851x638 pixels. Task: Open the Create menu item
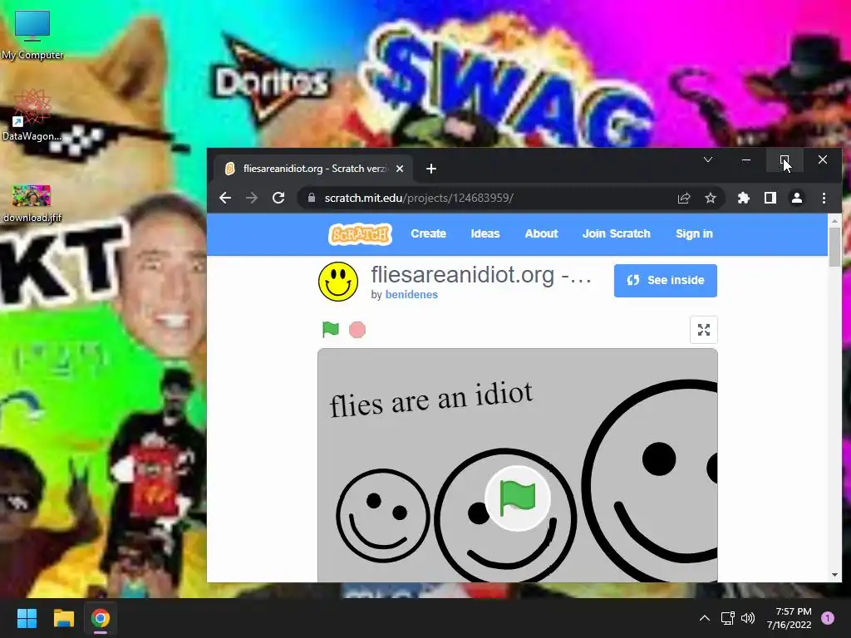[428, 233]
